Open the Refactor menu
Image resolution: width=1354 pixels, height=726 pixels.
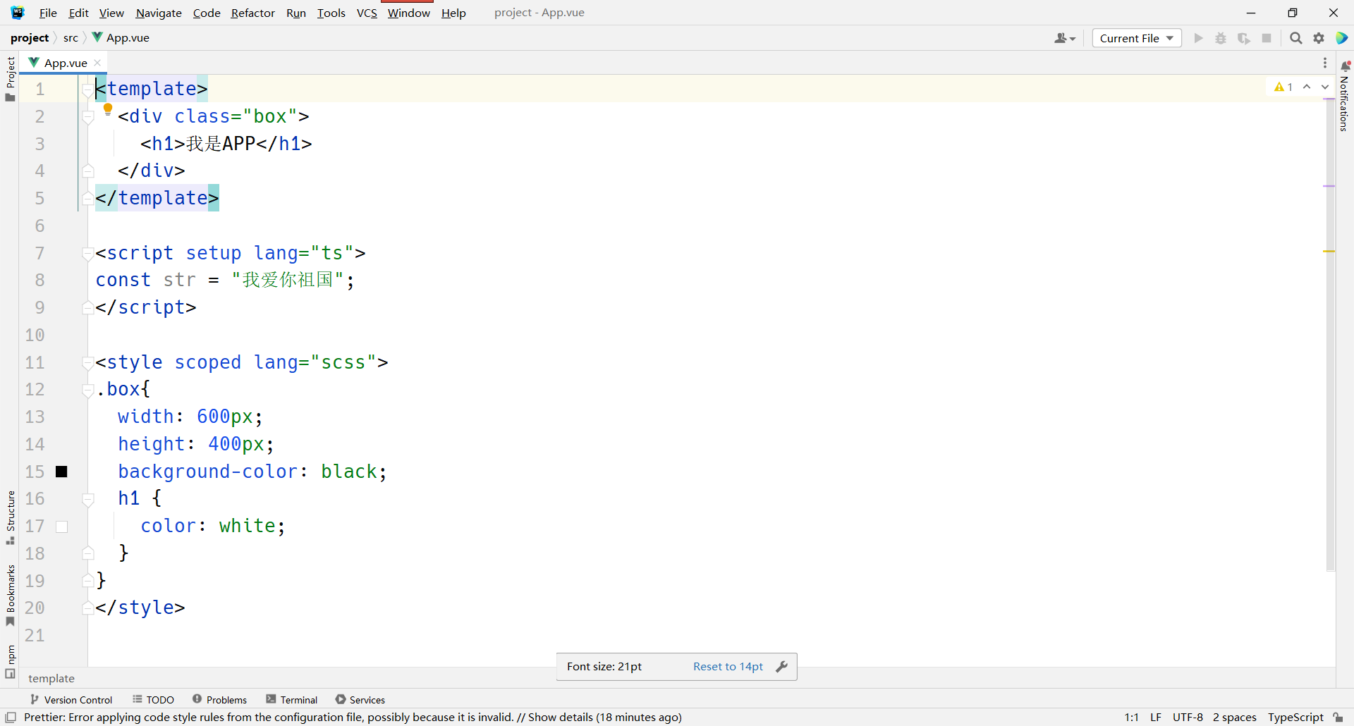[252, 13]
